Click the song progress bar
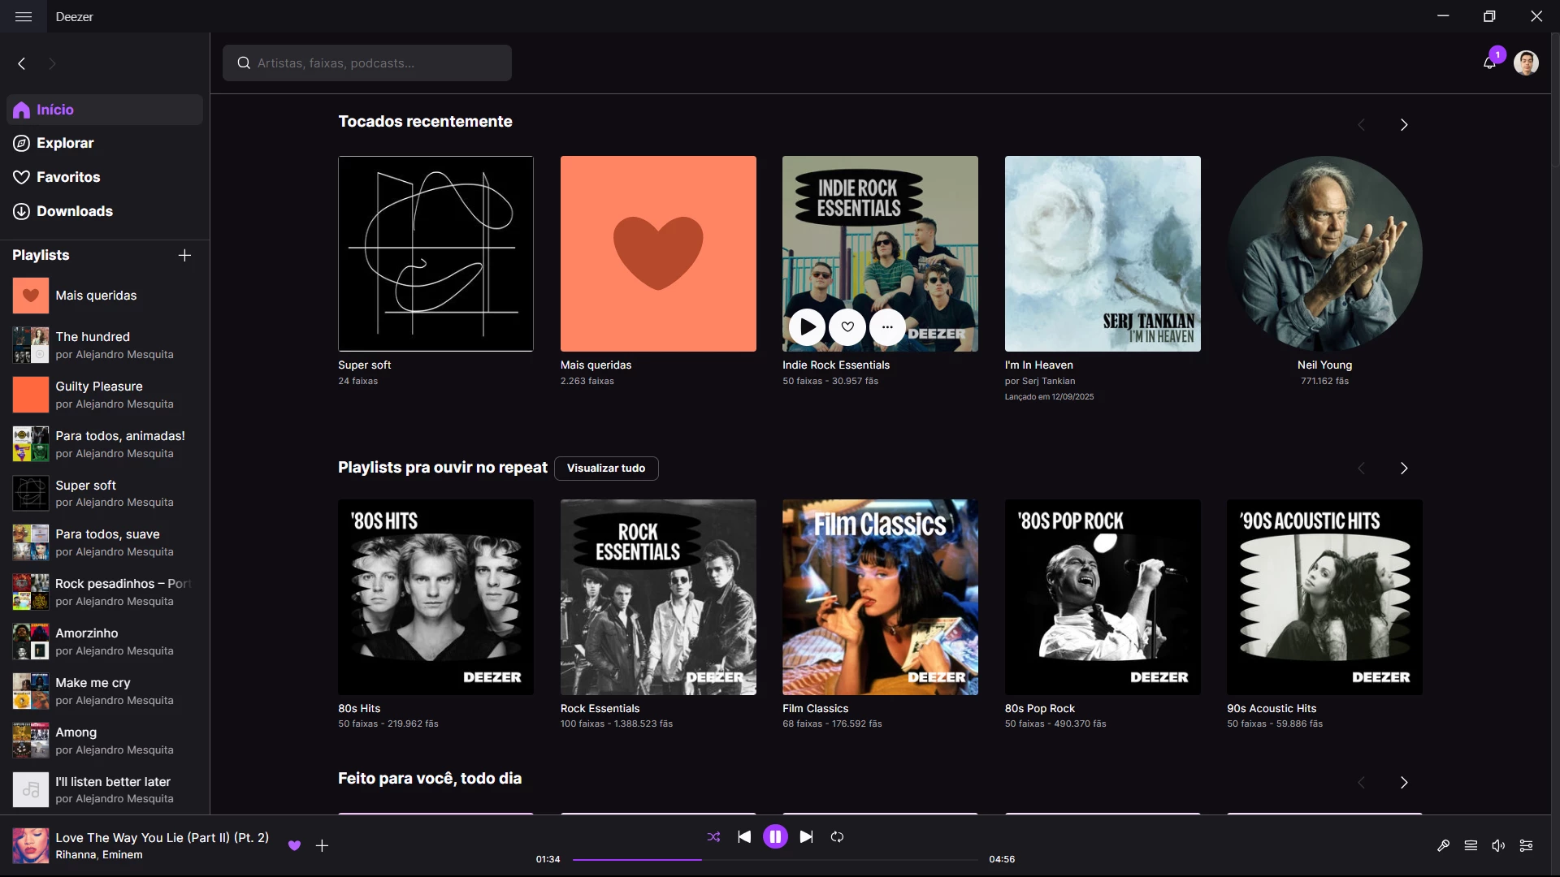 click(775, 859)
